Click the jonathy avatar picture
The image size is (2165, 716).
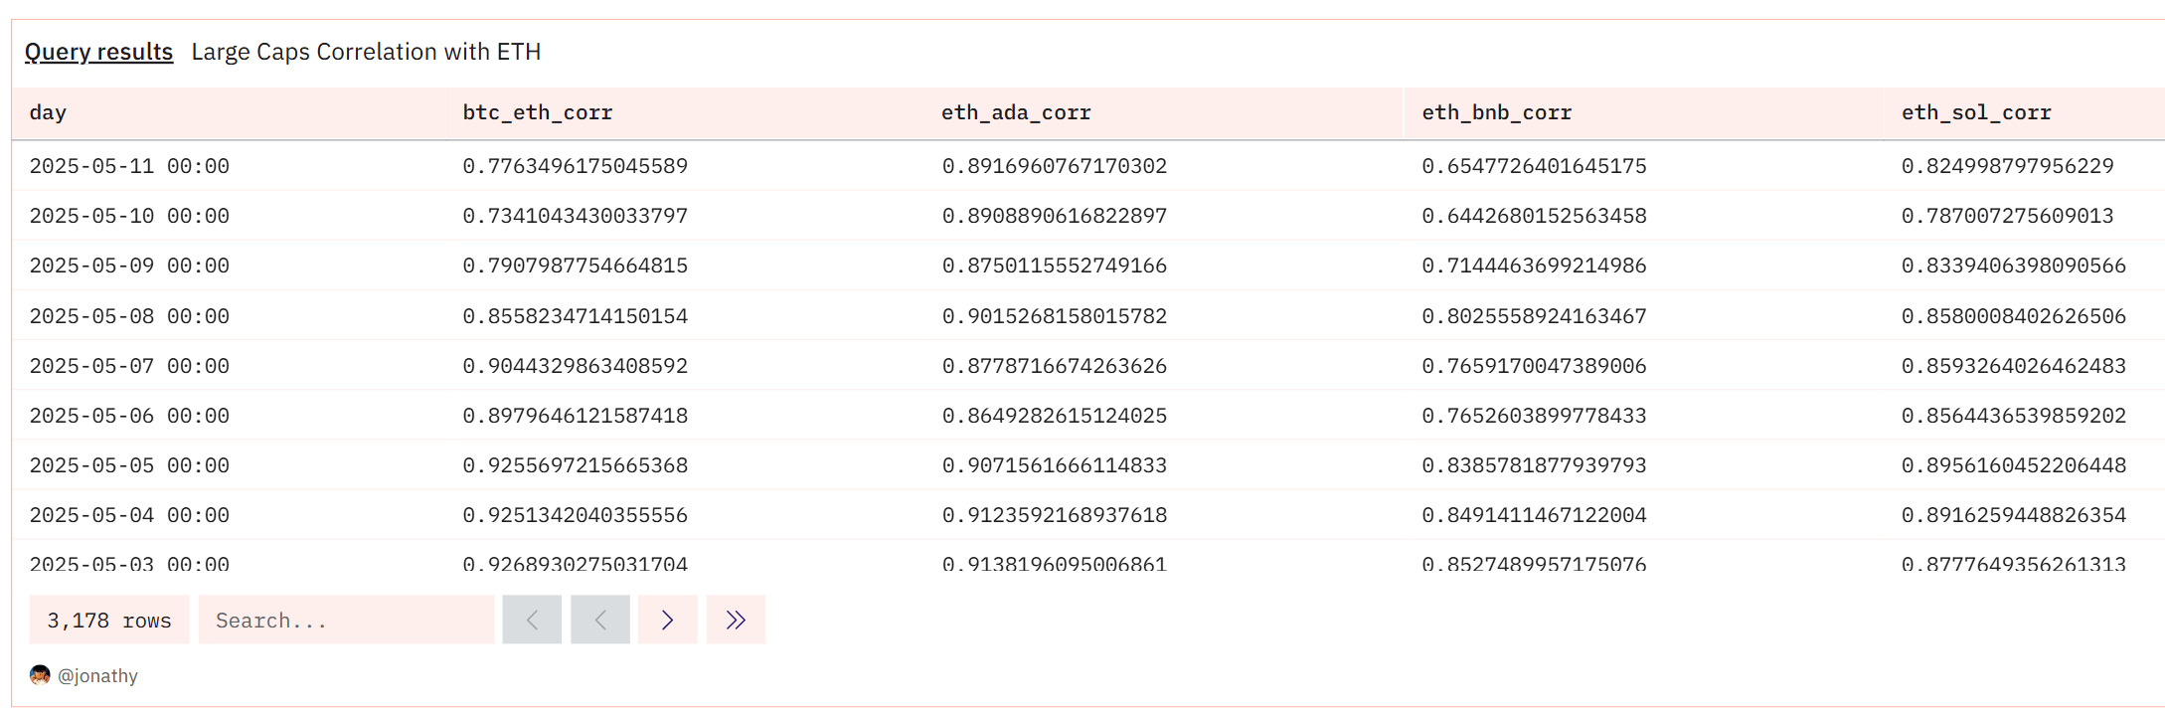[40, 675]
